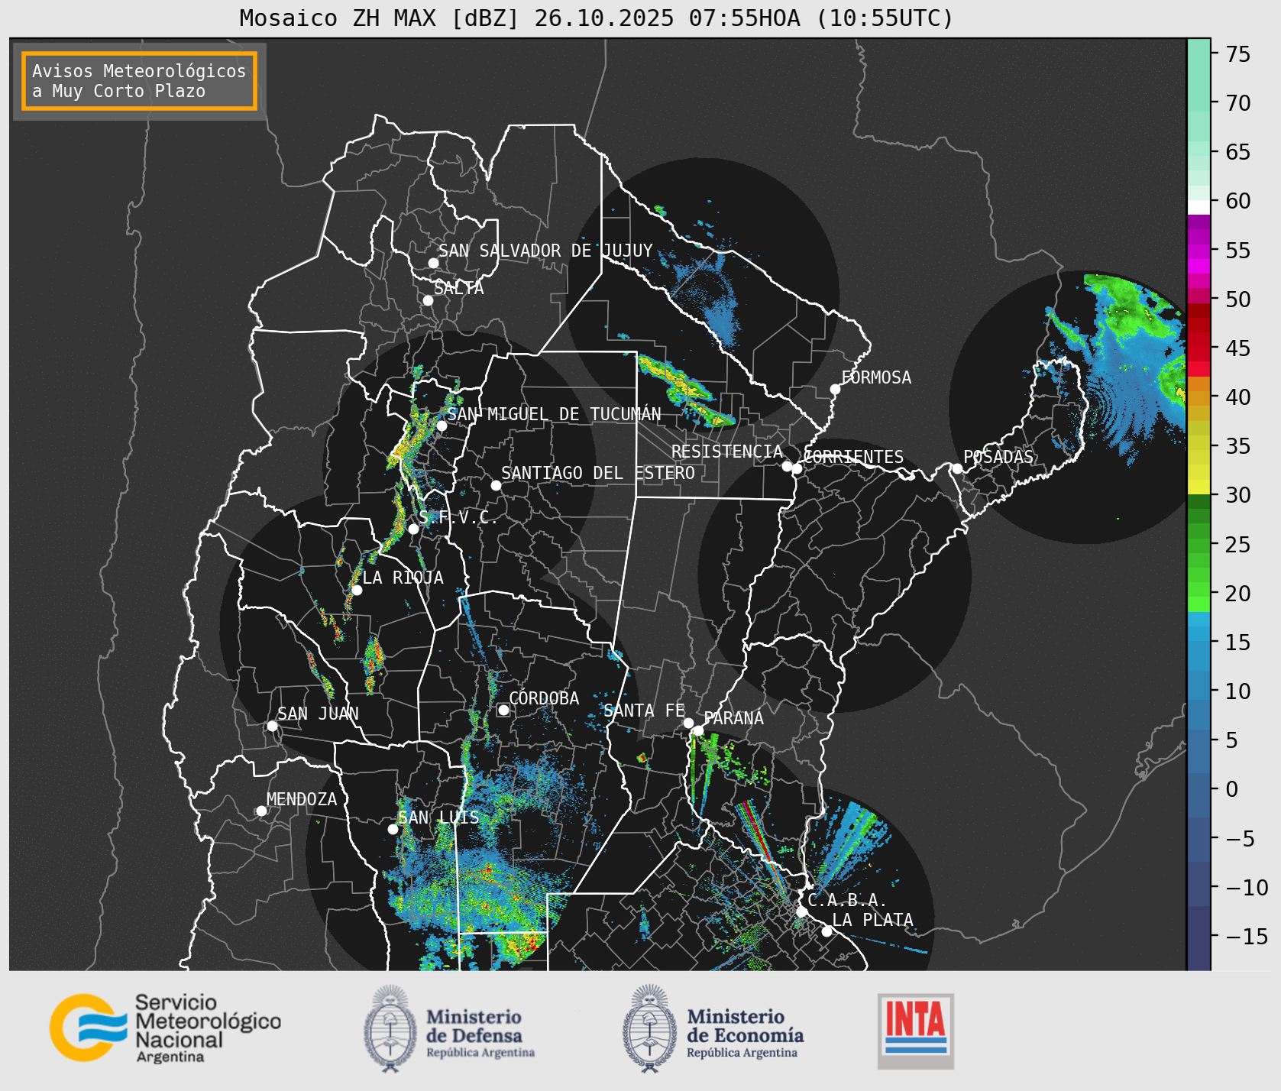Select the La Rioja city marker
Viewport: 1281px width, 1091px height.
tap(357, 590)
